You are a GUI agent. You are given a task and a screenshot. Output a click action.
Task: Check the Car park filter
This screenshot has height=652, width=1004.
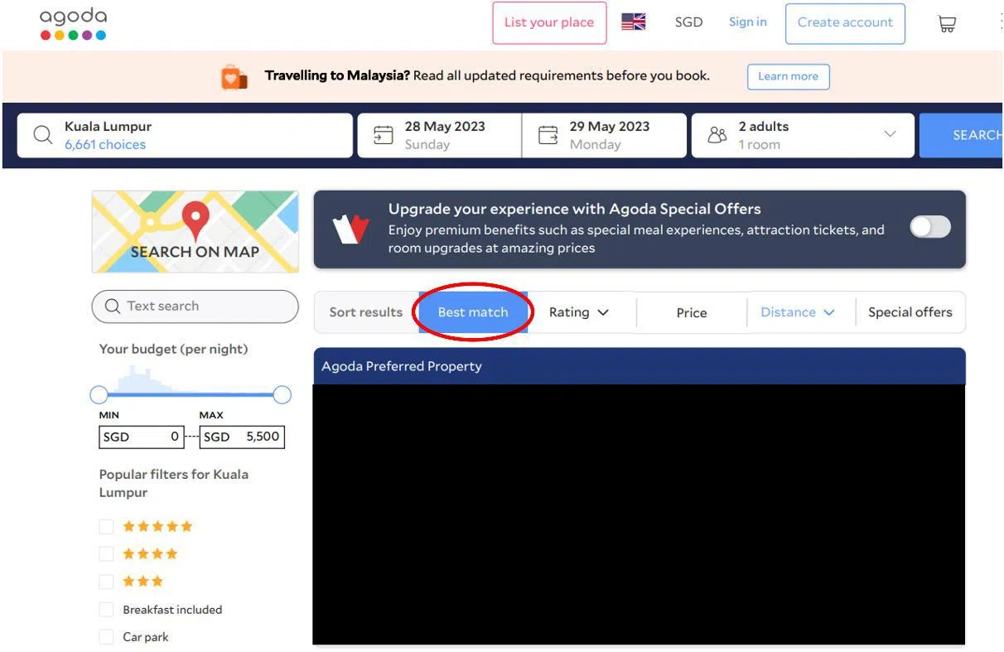click(106, 637)
